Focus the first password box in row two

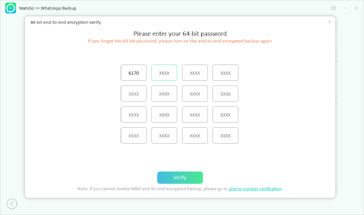[x=134, y=94]
